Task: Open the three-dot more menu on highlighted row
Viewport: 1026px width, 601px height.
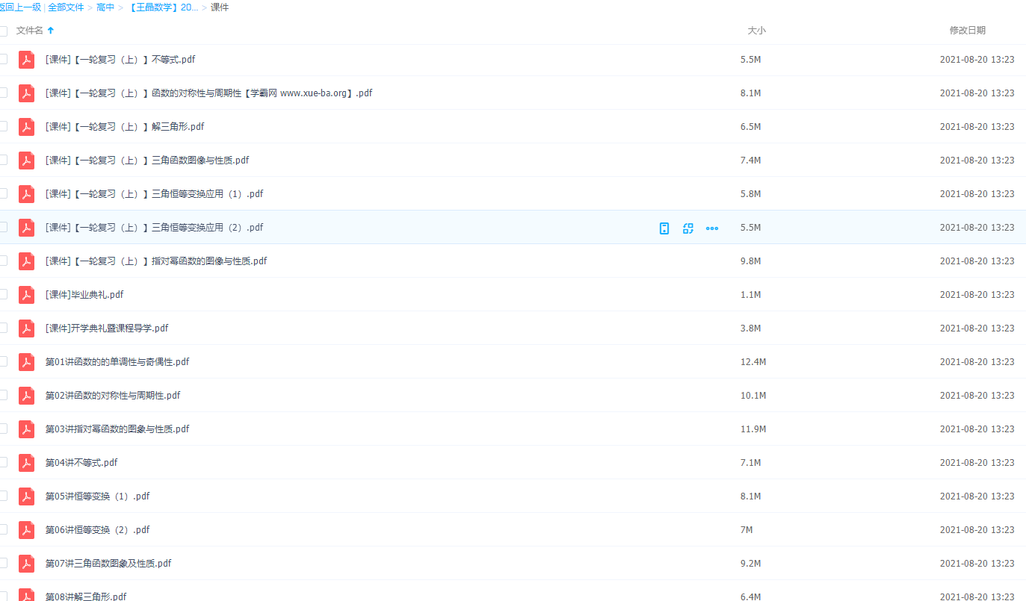Action: coord(712,228)
